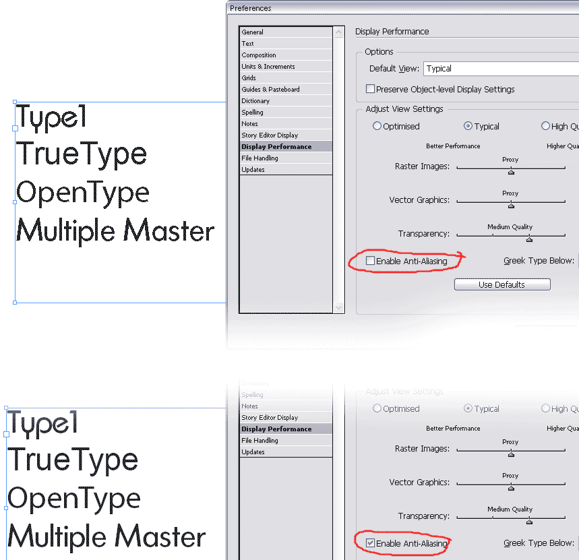Click jagged Type1 text in upper frame
Screen dimensions: 579x560
(x=51, y=117)
